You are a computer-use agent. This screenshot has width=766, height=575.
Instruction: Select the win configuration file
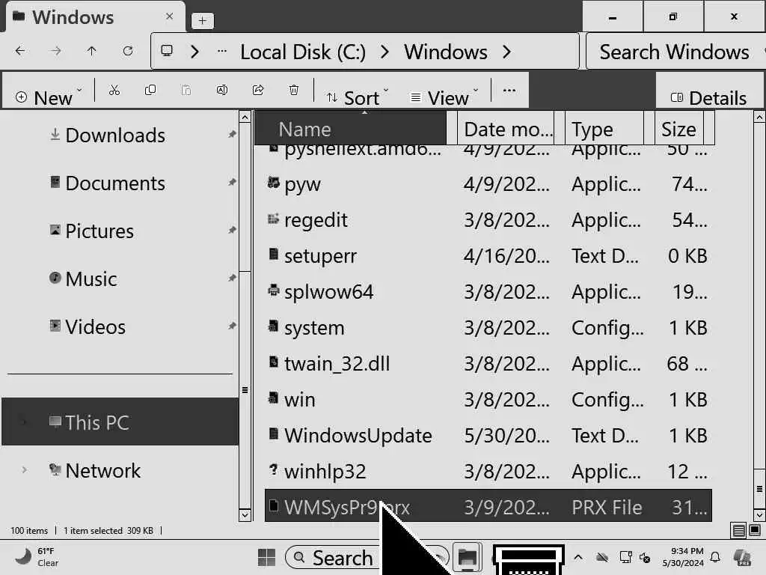point(488,400)
